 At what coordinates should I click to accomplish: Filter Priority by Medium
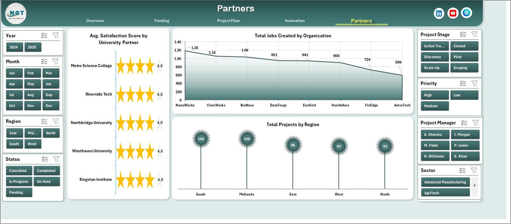pos(435,106)
